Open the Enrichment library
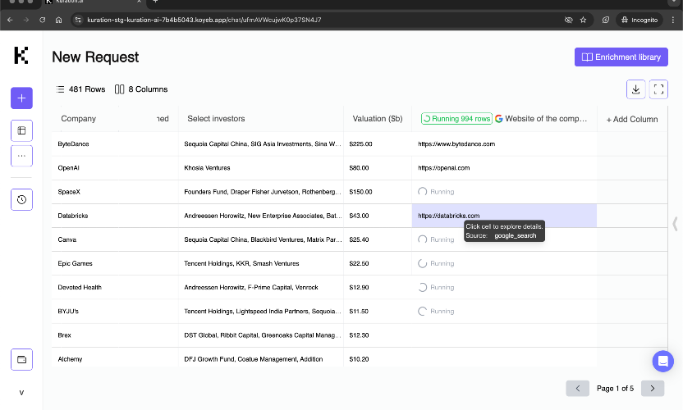Screen dimensions: 683x410 tap(621, 57)
